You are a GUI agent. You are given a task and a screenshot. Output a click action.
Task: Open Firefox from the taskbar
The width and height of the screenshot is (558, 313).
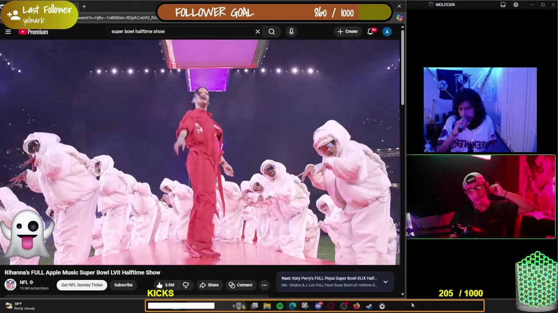tap(357, 306)
